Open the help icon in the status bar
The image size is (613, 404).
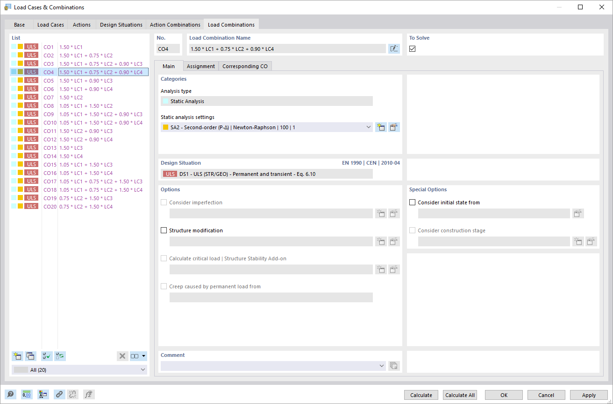pos(10,394)
